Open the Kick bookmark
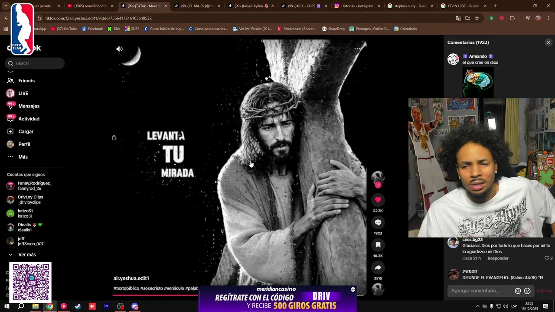The width and height of the screenshot is (555, 312). point(114,29)
